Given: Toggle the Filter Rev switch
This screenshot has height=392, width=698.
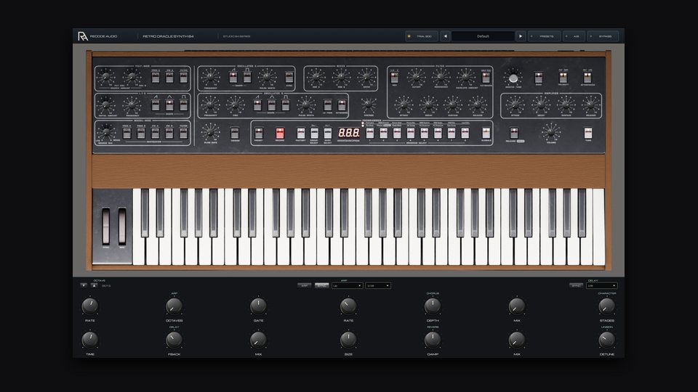Looking at the screenshot, I should coord(394,78).
